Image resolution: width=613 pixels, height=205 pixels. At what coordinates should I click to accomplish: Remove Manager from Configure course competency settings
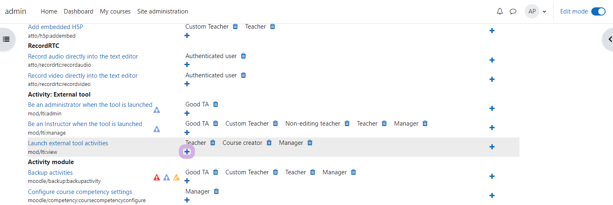pos(217,191)
